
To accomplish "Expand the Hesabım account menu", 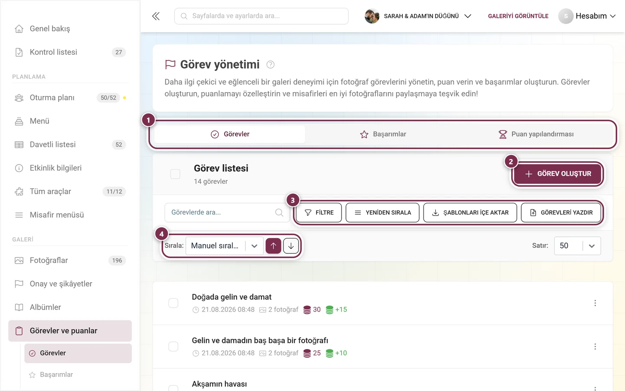I will point(587,16).
